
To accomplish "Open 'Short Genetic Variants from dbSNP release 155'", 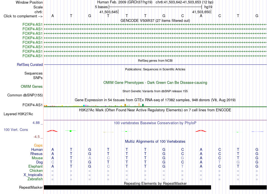I will click(x=155, y=91).
